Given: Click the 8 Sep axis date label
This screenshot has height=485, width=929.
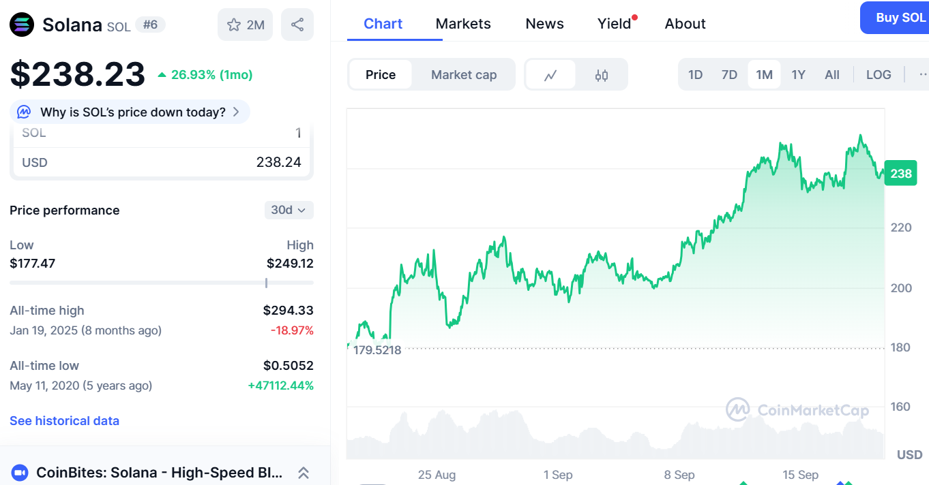Looking at the screenshot, I should (679, 475).
